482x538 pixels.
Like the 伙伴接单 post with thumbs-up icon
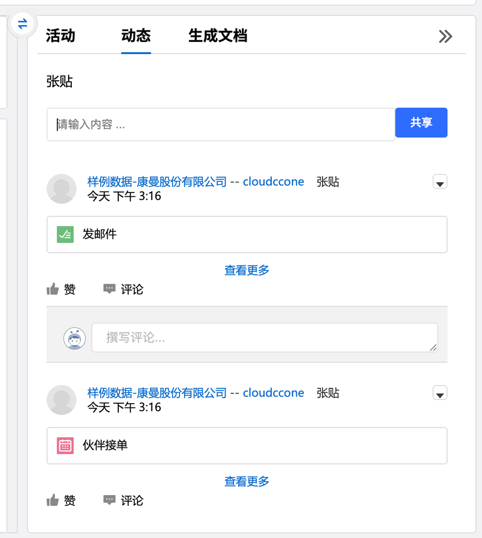(53, 501)
